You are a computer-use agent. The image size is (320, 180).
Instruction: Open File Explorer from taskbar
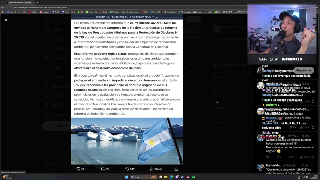(x=166, y=177)
